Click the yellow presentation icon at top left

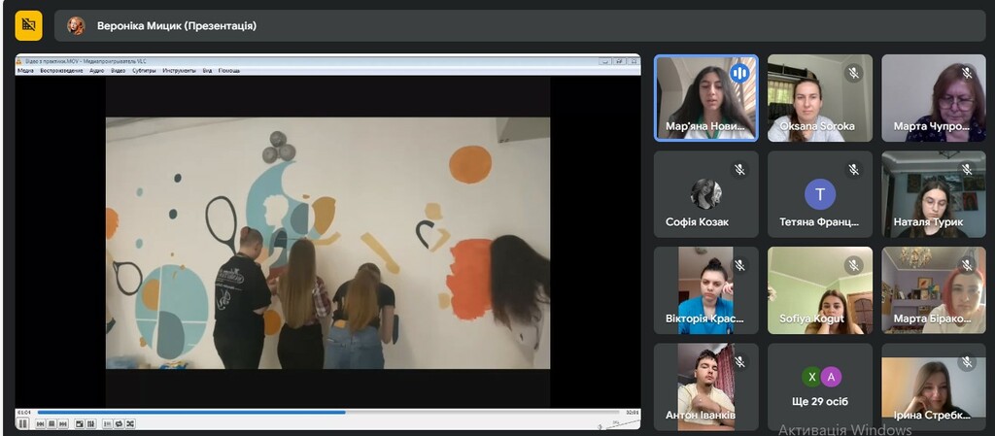(x=28, y=25)
